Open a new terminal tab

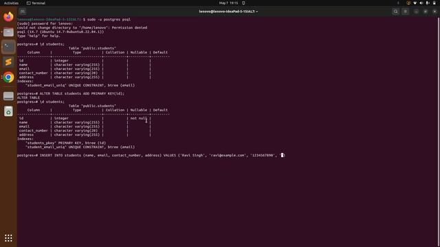pos(23,12)
